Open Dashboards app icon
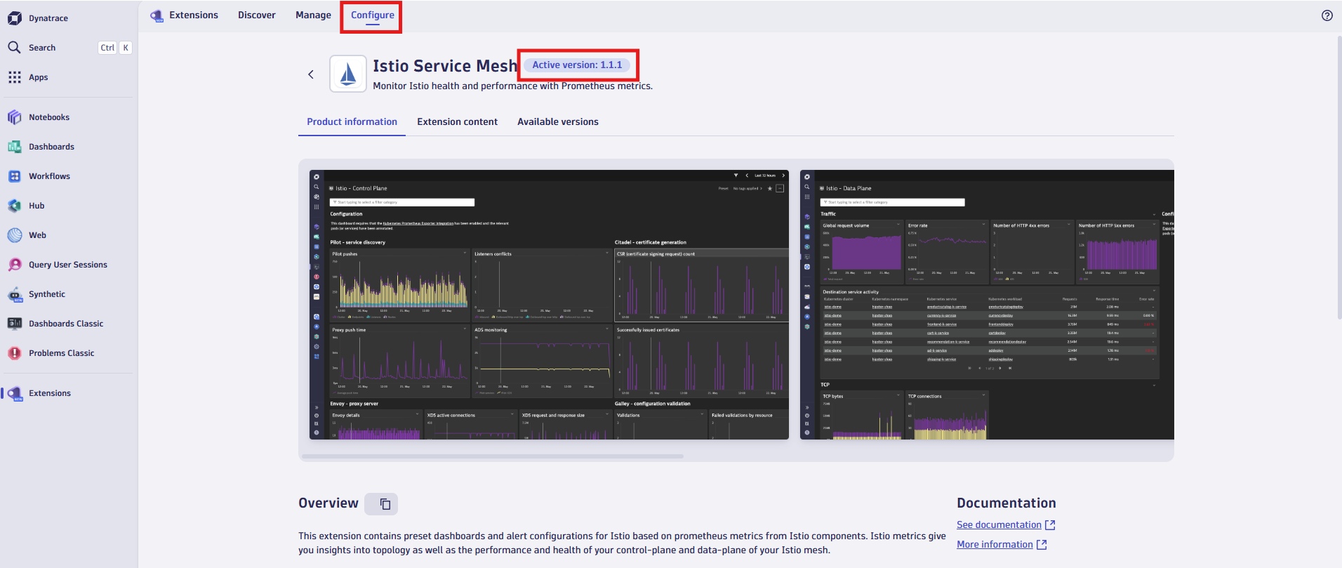Viewport: 1342px width, 568px height. coord(15,147)
